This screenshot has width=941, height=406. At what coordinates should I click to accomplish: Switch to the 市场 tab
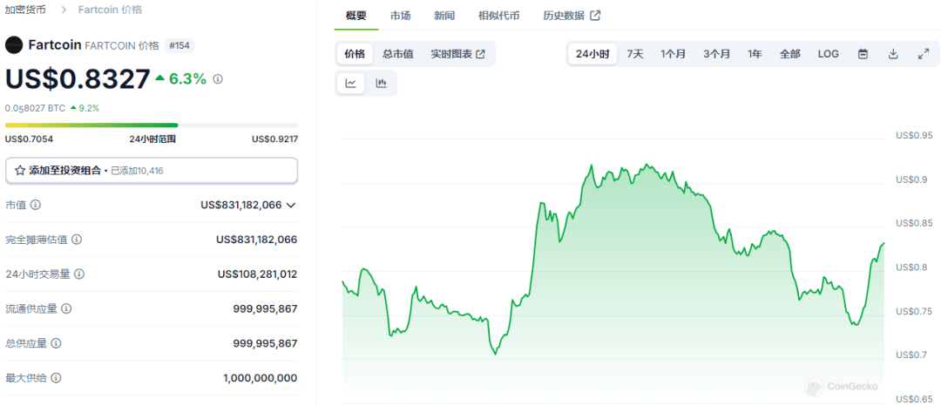[x=401, y=16]
